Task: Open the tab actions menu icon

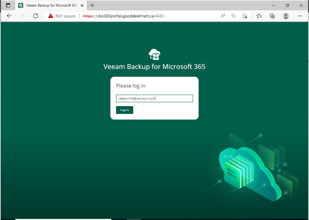Action: tap(8, 5)
